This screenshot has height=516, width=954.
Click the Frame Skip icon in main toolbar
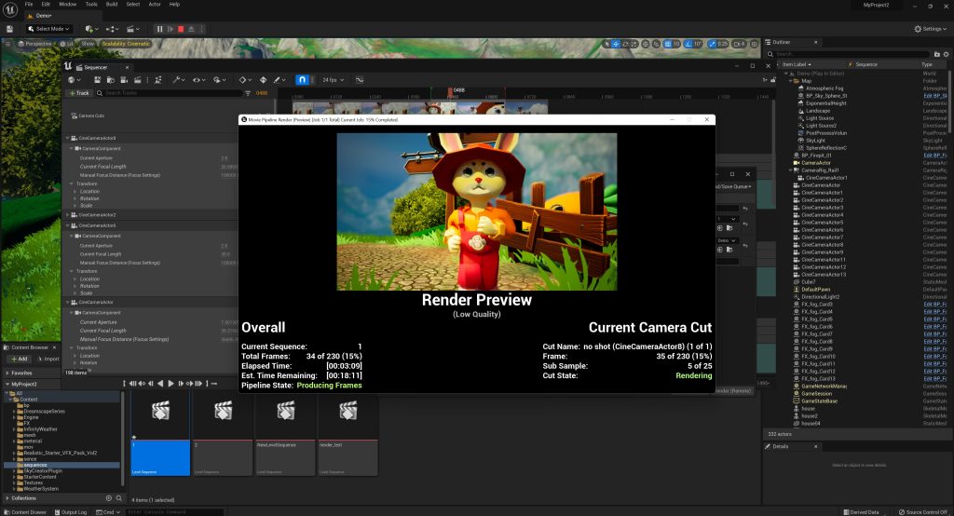[170, 29]
